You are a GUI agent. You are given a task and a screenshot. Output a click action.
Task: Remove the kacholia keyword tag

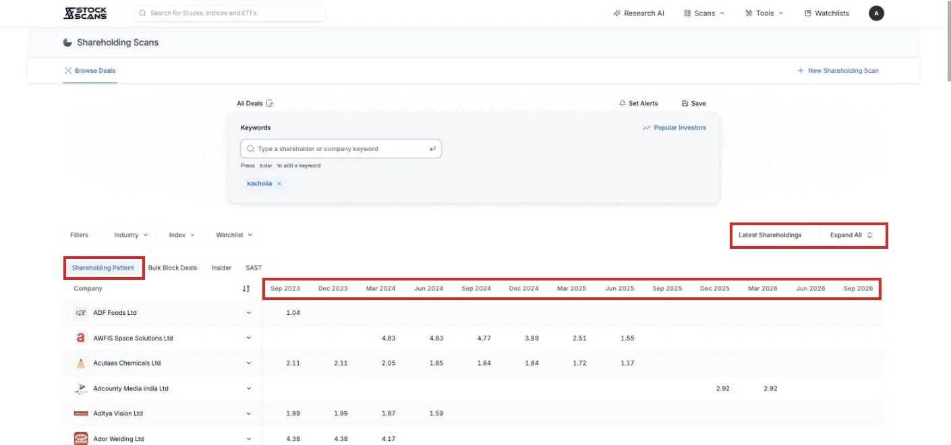279,183
